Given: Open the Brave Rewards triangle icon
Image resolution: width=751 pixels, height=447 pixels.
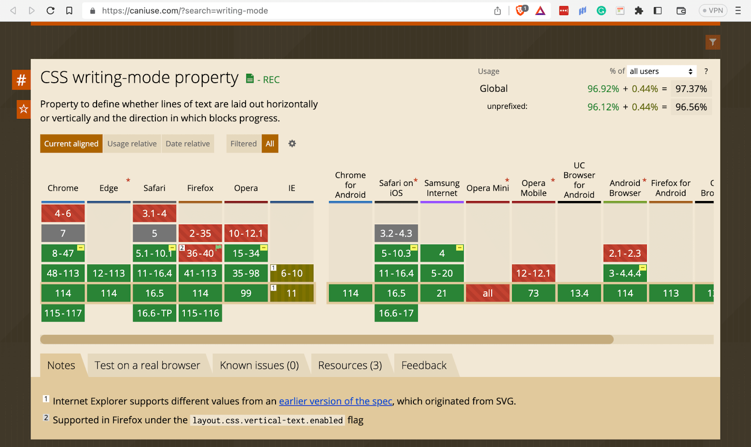Looking at the screenshot, I should [x=541, y=10].
